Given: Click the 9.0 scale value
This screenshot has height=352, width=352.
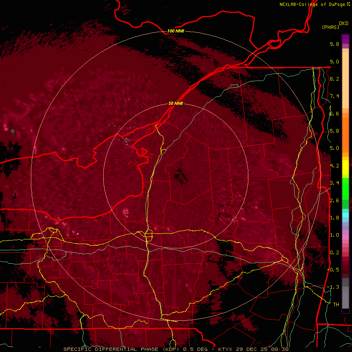Looking at the screenshot, I should point(334,61).
